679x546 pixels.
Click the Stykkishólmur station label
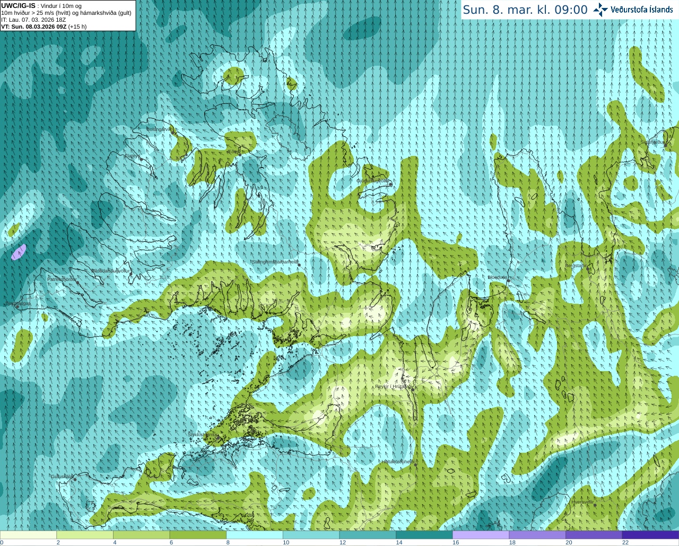(203, 434)
